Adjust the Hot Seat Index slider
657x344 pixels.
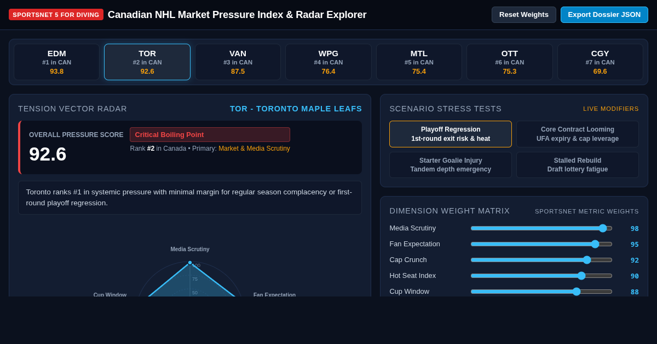(541, 276)
